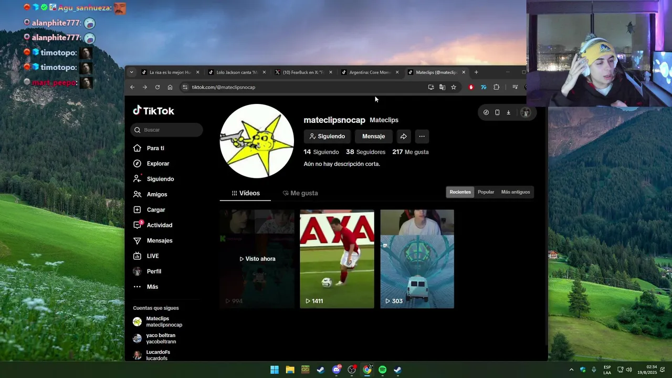The width and height of the screenshot is (672, 378).
Task: Share the mateclipsnocap profile
Action: tap(403, 136)
